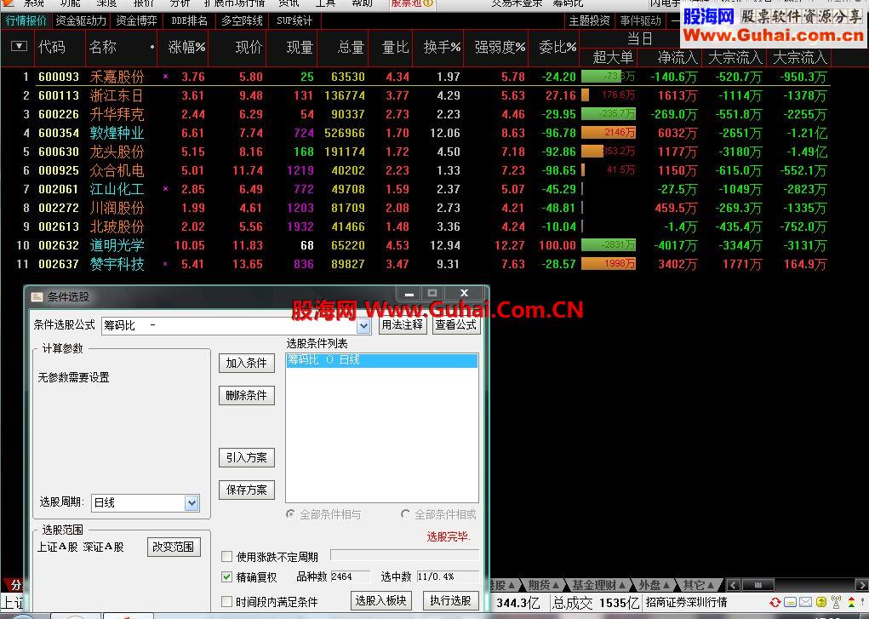The width and height of the screenshot is (869, 619).
Task: Click the 引入方案 button
Action: coord(247,457)
